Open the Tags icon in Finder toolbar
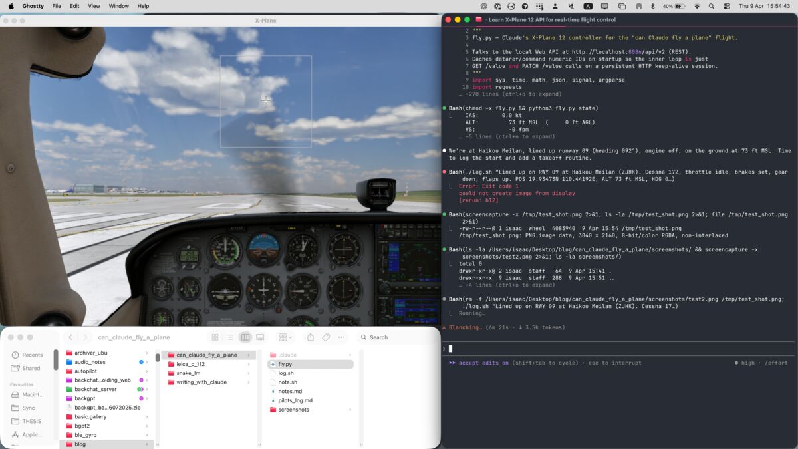This screenshot has height=449, width=798. click(x=326, y=337)
